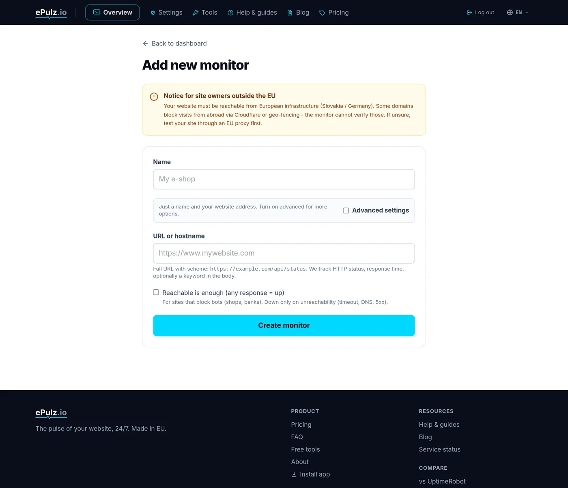Viewport: 568px width, 488px height.
Task: Click the Help & guides question icon
Action: (230, 13)
